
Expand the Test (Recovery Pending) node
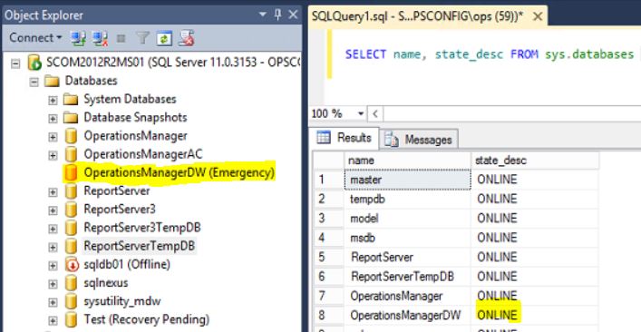pyautogui.click(x=53, y=319)
